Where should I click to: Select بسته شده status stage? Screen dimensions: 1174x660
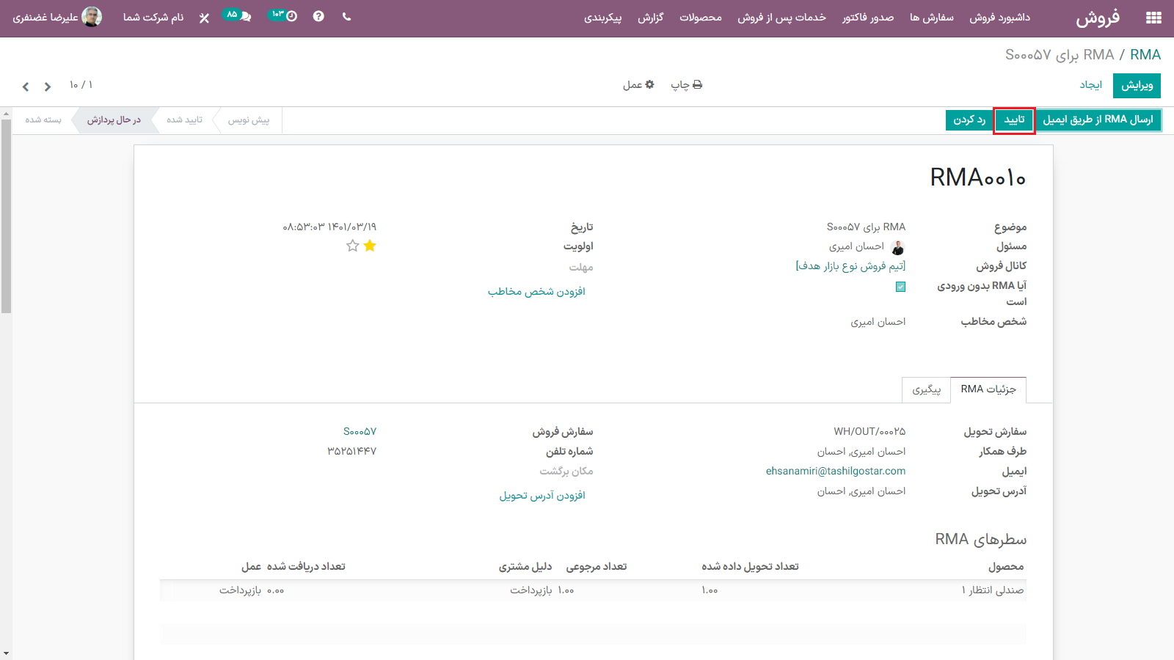pyautogui.click(x=43, y=120)
